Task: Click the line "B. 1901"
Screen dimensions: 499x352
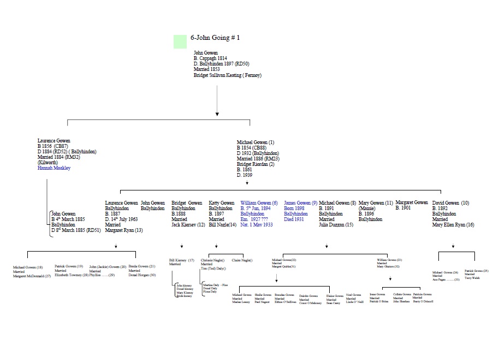Action: click(403, 207)
